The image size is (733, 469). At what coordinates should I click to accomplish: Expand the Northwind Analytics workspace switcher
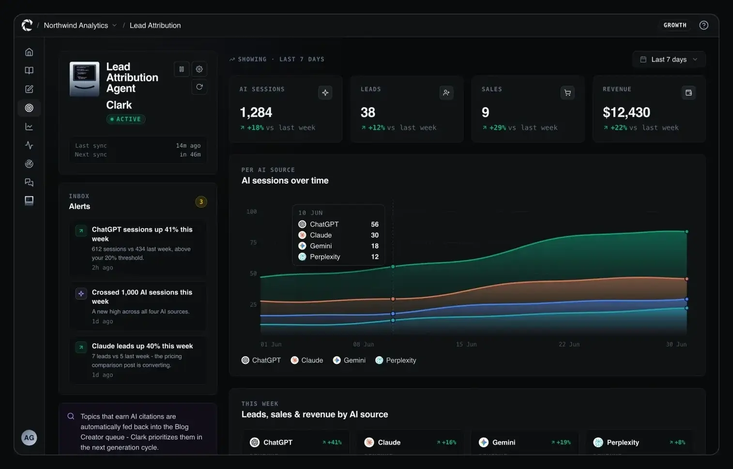[80, 25]
